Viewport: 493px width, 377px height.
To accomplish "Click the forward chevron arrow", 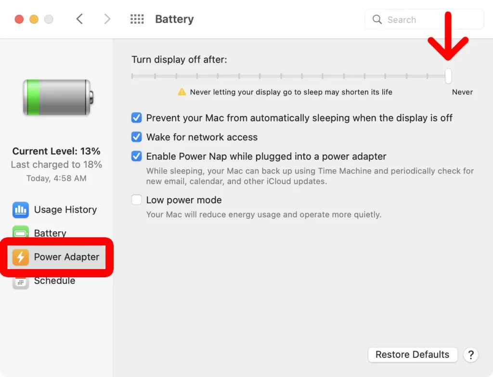I will point(107,19).
